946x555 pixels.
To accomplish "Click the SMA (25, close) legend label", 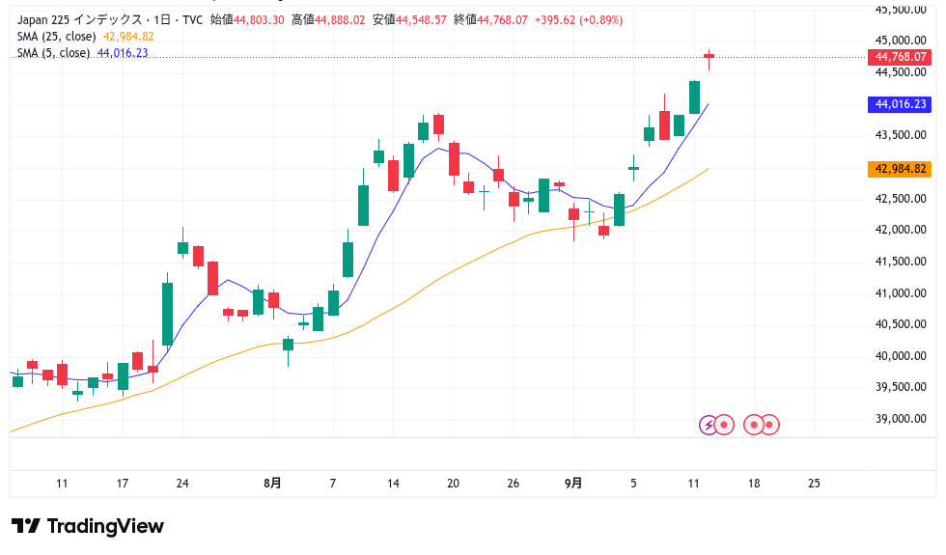I will pyautogui.click(x=56, y=37).
